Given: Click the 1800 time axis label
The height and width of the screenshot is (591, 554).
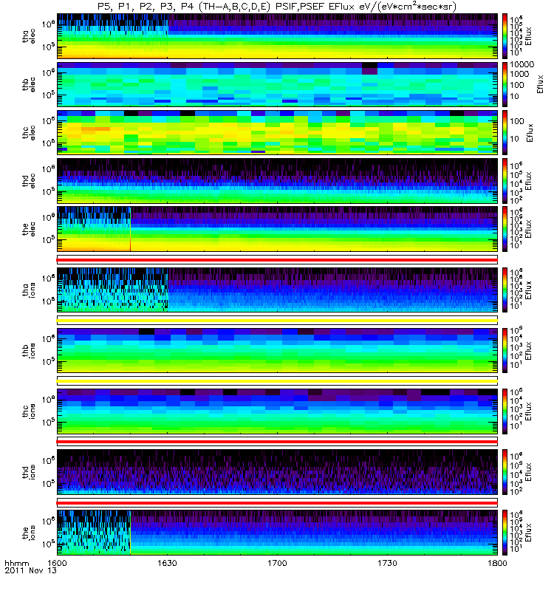Looking at the screenshot, I should coord(497,563).
